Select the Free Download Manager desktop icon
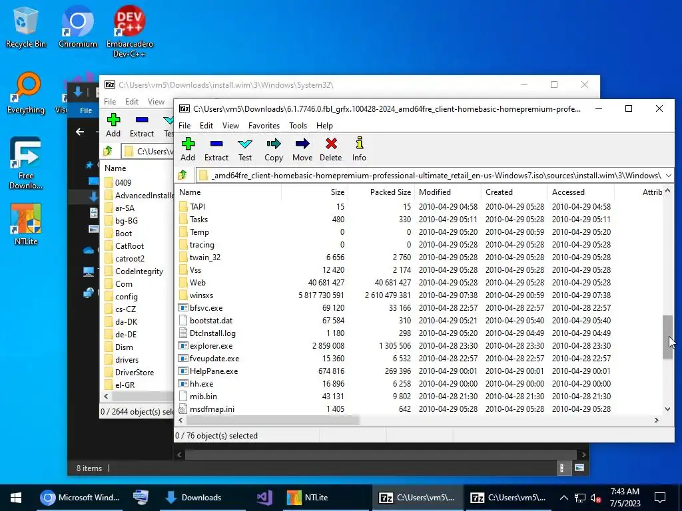This screenshot has height=511, width=682. 26,164
